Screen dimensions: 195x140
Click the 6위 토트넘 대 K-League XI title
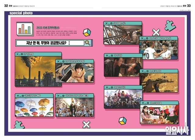pyautogui.click(x=160, y=38)
